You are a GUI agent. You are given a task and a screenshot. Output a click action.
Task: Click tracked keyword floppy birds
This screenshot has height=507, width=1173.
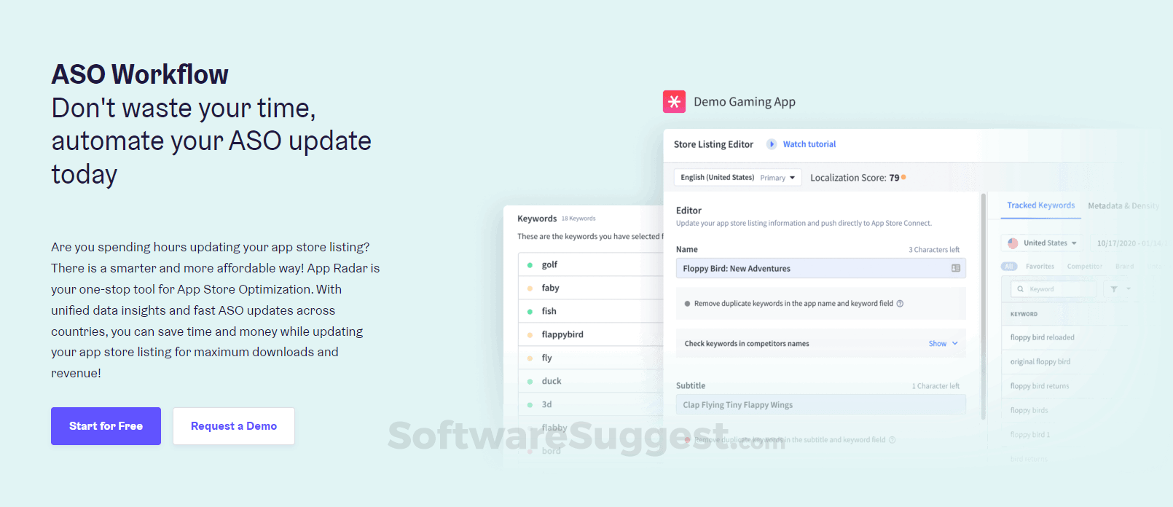point(1029,411)
